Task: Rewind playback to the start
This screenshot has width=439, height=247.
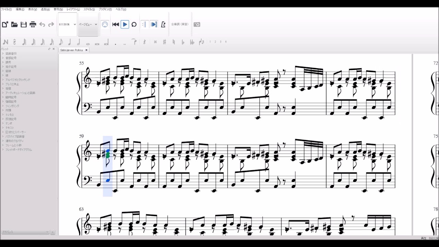Action: tap(116, 24)
